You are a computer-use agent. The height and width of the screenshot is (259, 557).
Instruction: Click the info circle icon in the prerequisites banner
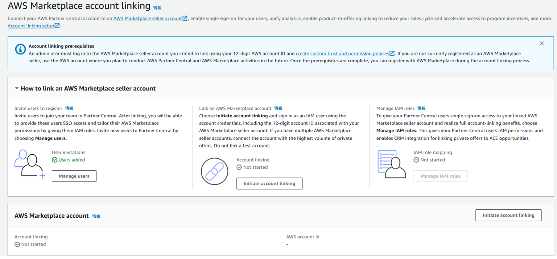(20, 49)
